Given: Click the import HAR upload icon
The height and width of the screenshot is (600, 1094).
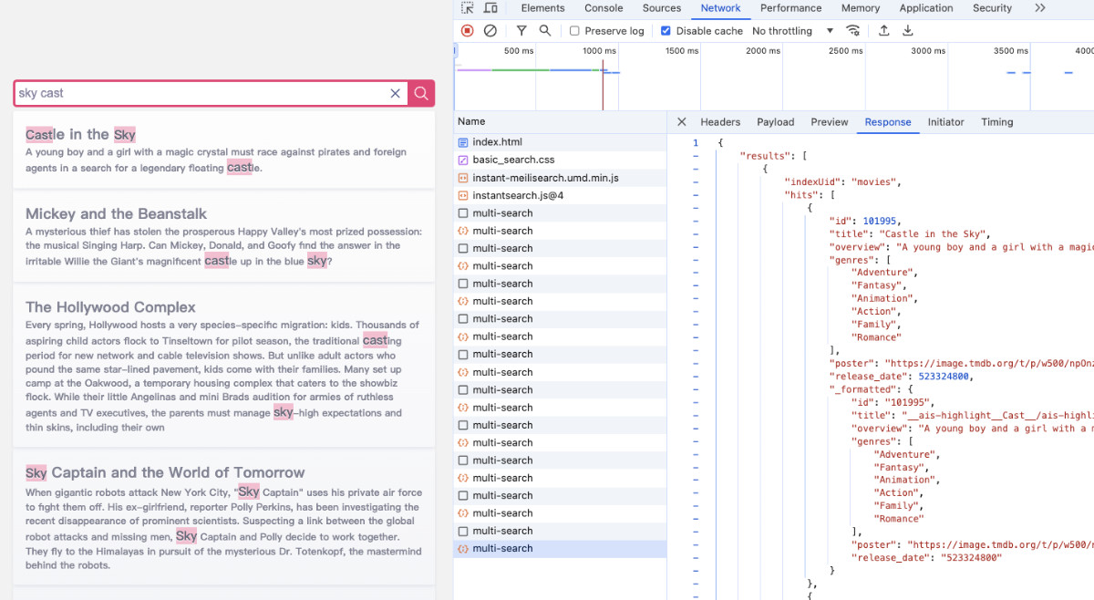Looking at the screenshot, I should 884,31.
